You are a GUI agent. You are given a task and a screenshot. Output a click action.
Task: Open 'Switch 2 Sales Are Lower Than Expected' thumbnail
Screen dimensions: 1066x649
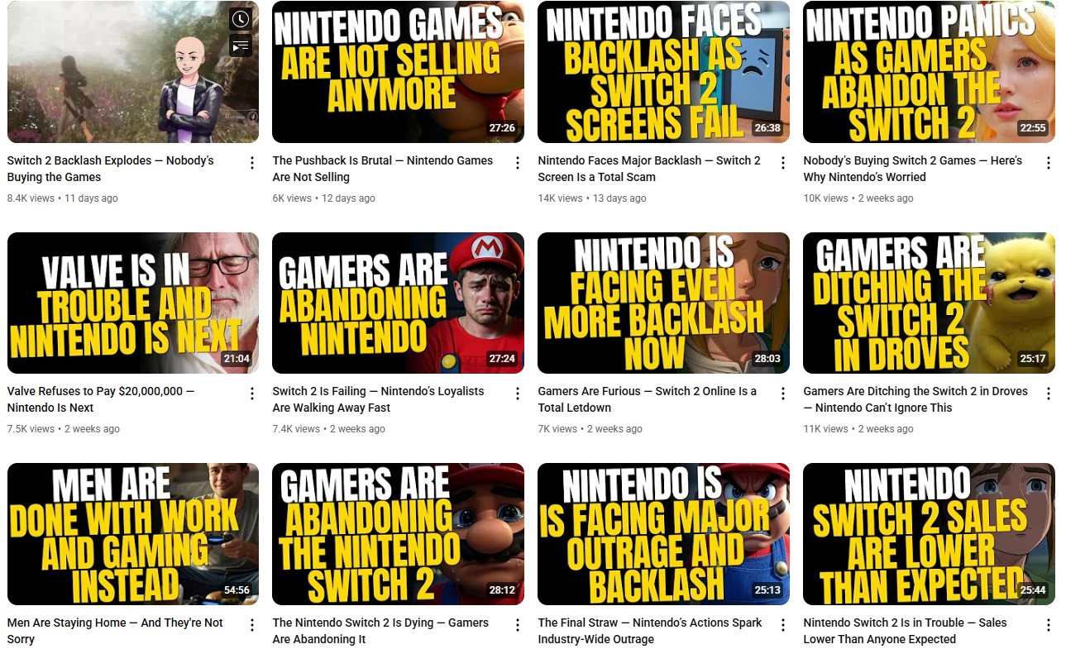coord(929,534)
